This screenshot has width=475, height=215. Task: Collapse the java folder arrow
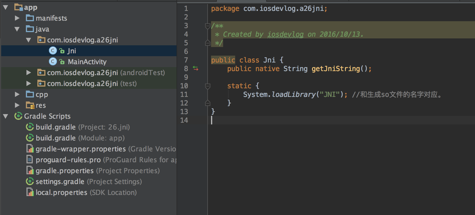click(17, 29)
